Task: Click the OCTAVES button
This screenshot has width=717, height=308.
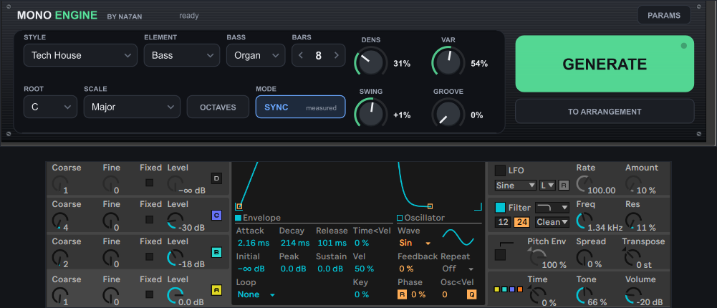Action: [x=218, y=107]
